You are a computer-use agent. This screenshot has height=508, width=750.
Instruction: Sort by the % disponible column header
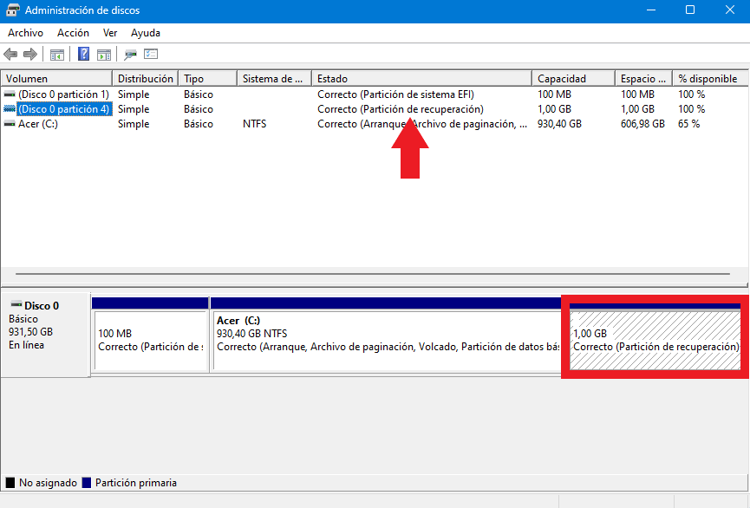coord(711,78)
